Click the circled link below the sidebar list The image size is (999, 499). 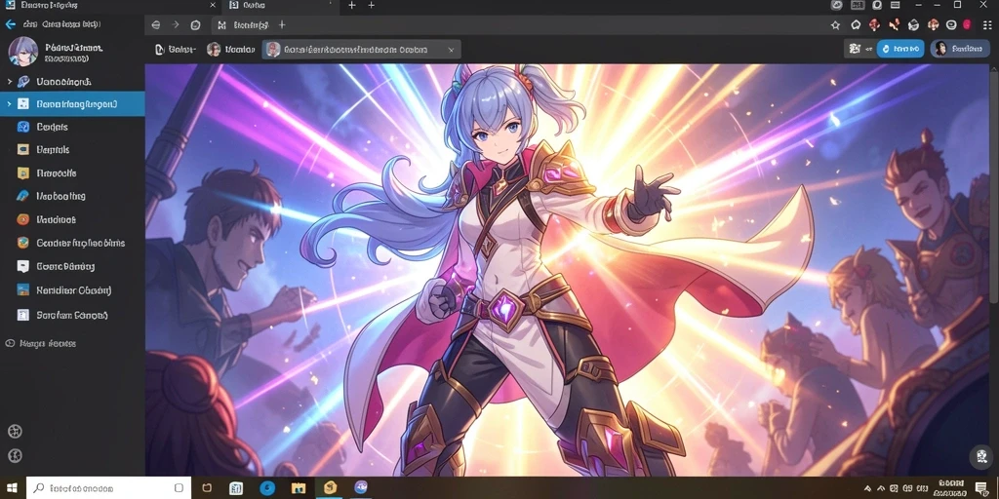click(x=41, y=343)
